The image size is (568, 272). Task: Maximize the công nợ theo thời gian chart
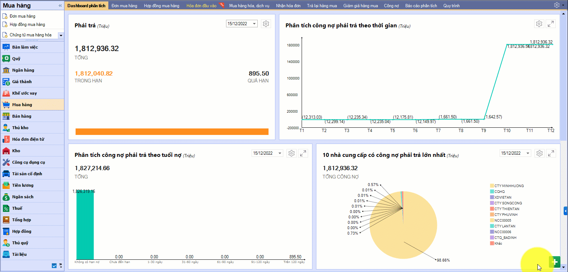coord(550,24)
